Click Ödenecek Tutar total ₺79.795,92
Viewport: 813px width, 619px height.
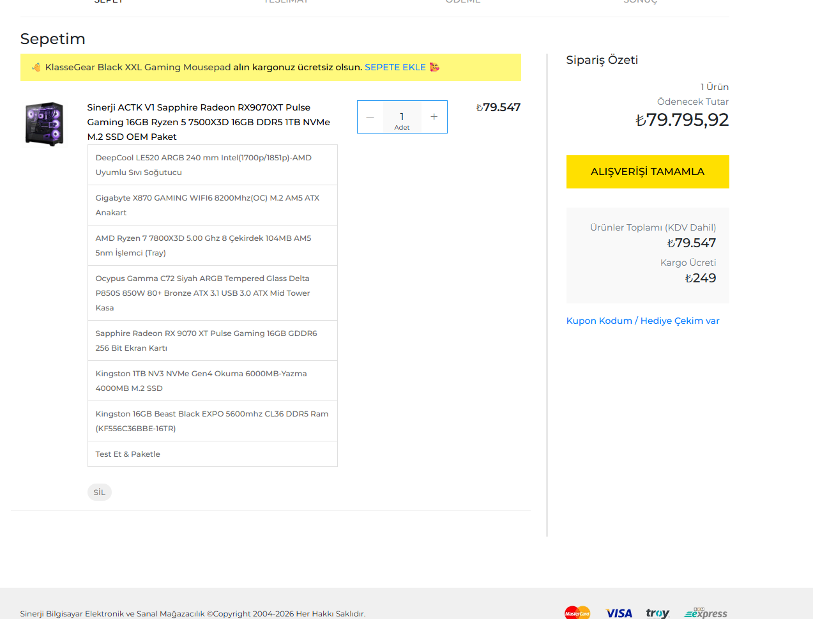682,119
